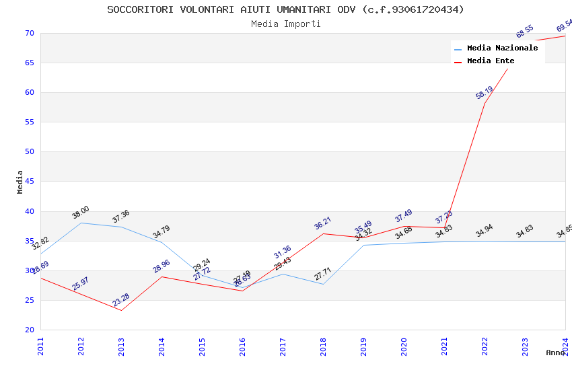Click the 27.71 data label for 2018
Image resolution: width=572 pixels, height=370 pixels.
click(322, 274)
